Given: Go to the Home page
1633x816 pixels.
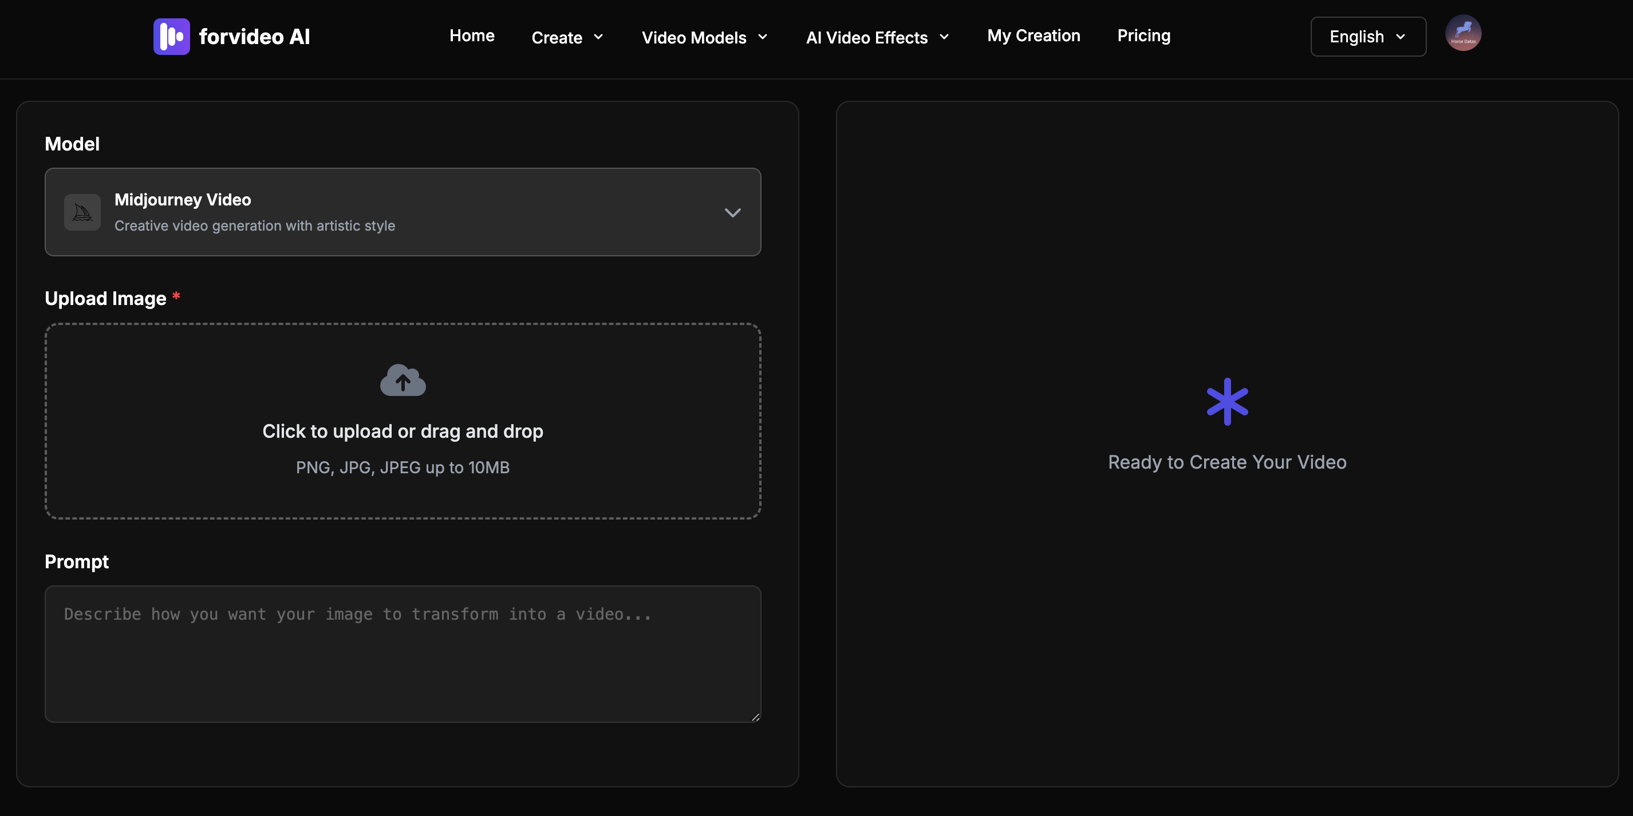Looking at the screenshot, I should point(472,35).
